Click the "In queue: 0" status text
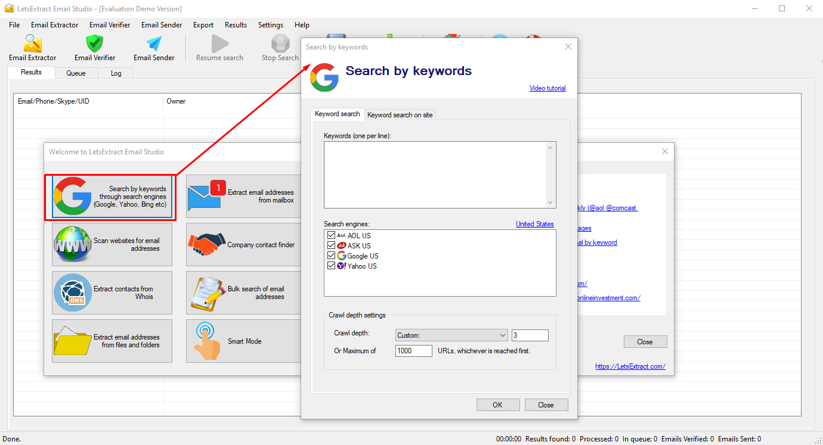This screenshot has width=823, height=445. coord(640,439)
